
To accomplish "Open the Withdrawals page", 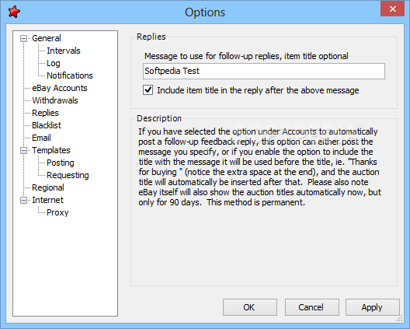I will point(55,100).
